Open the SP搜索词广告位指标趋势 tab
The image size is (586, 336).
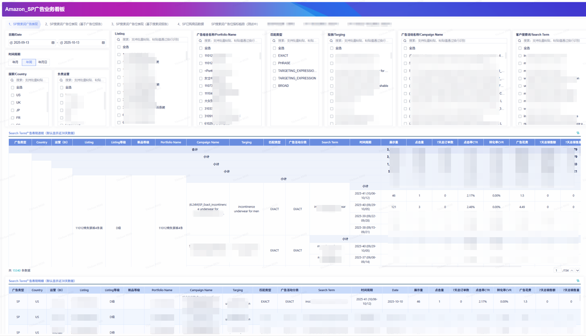[234, 24]
